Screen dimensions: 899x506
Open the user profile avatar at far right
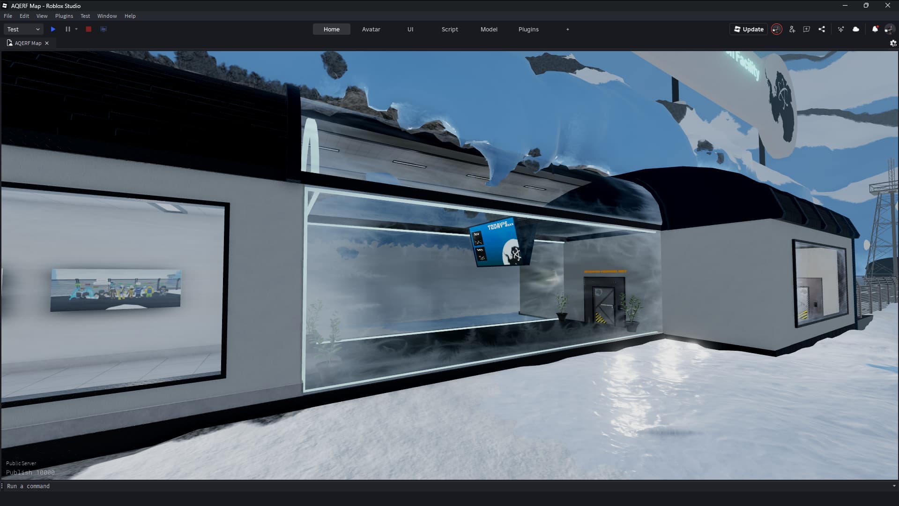point(889,29)
